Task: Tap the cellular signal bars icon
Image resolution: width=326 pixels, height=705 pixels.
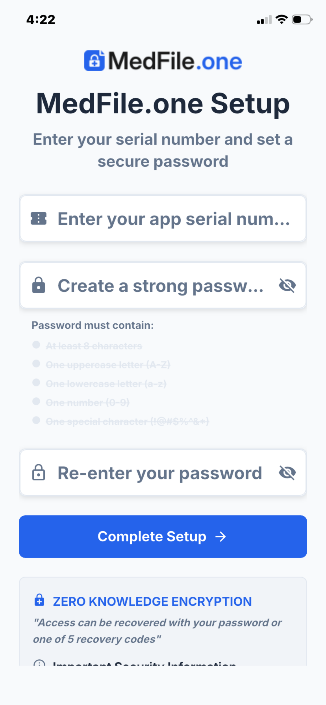Action: tap(264, 20)
